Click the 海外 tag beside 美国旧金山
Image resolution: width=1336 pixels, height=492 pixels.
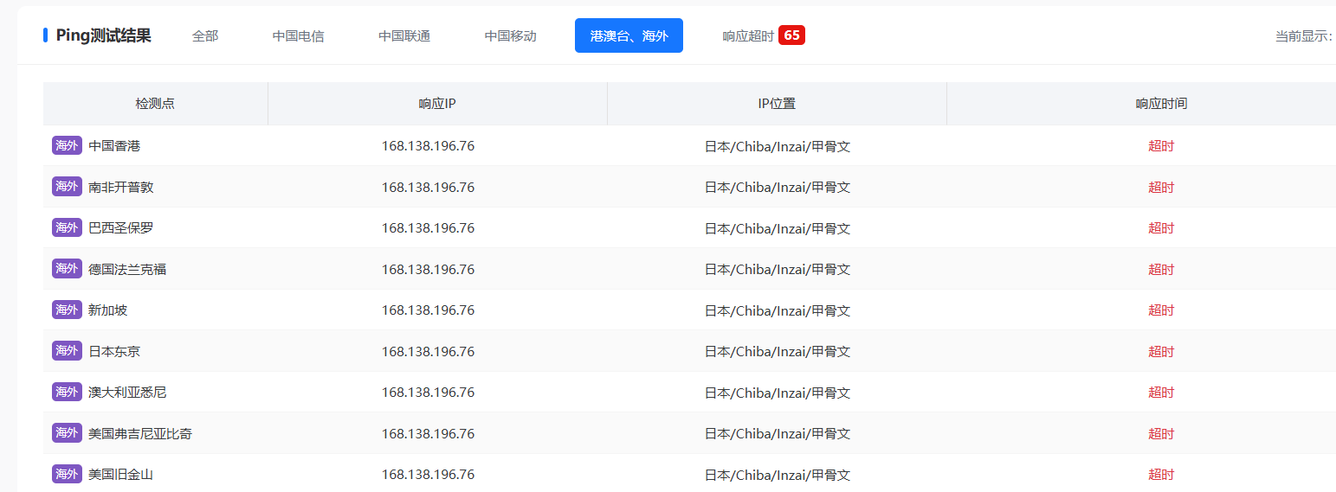coord(67,474)
